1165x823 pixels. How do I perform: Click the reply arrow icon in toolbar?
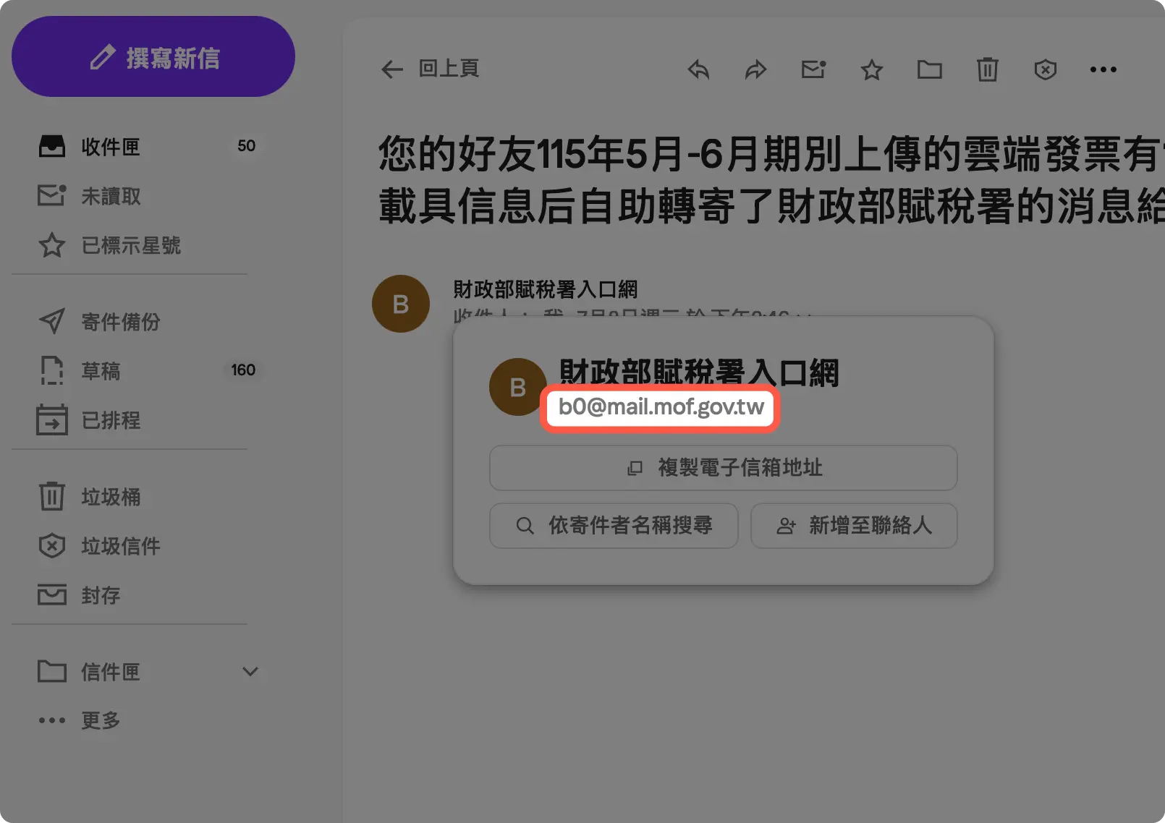pos(698,69)
